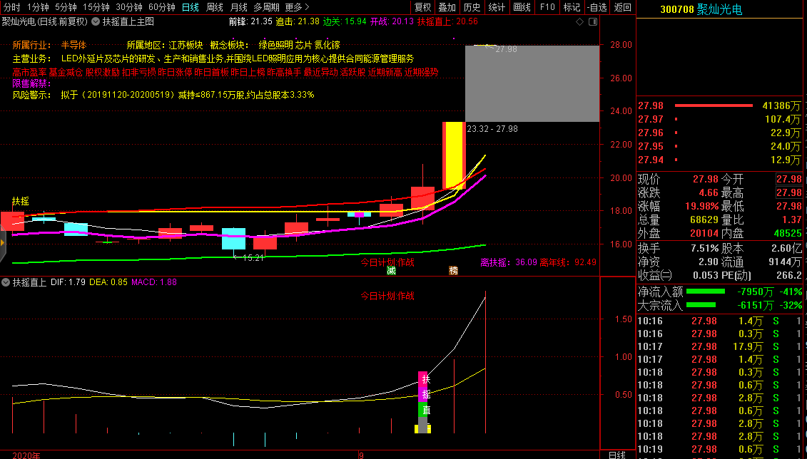Open the 复权 price adjustment option
The height and width of the screenshot is (459, 807).
coord(422,7)
